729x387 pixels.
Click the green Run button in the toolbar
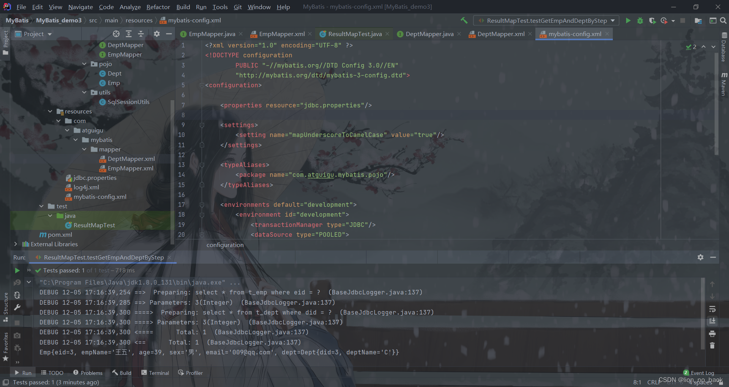point(628,20)
